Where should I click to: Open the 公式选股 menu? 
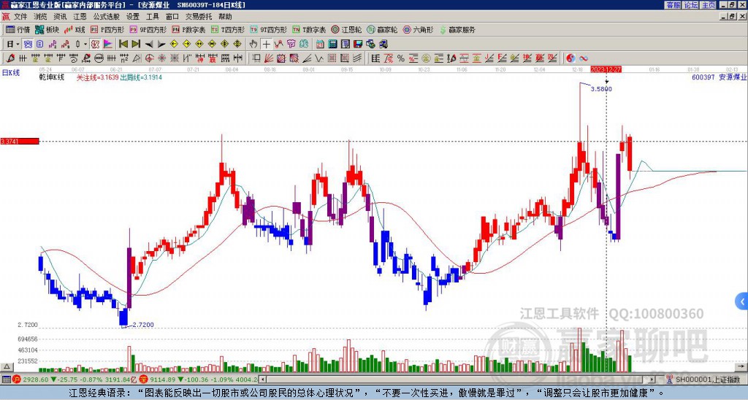pos(107,17)
